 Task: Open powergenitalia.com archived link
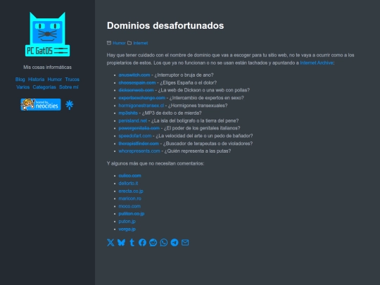point(139,128)
